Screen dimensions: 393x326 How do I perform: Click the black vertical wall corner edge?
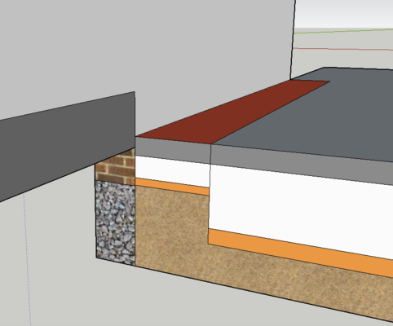pos(293,39)
